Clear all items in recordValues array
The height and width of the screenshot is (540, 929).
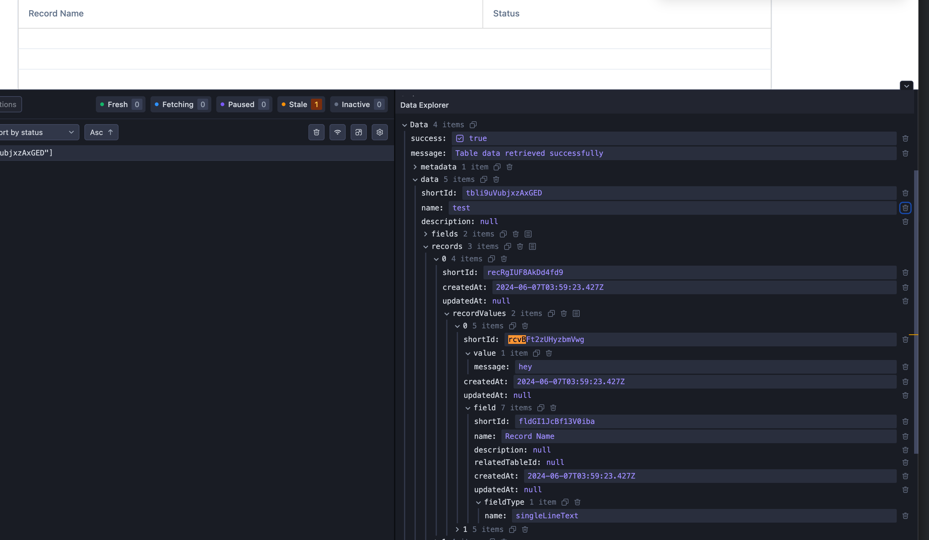pos(576,314)
